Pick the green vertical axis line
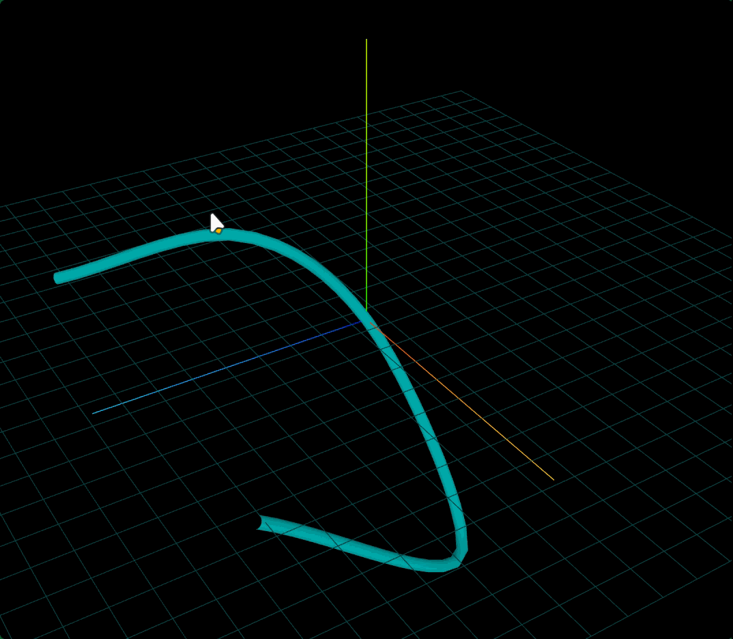733x639 pixels. point(366,175)
